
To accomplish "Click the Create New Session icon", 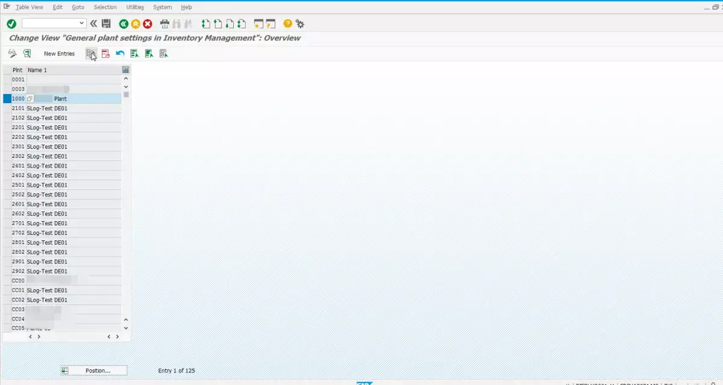I will coord(258,23).
